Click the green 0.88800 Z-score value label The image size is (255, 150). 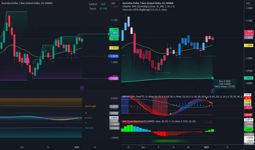[x=249, y=129]
